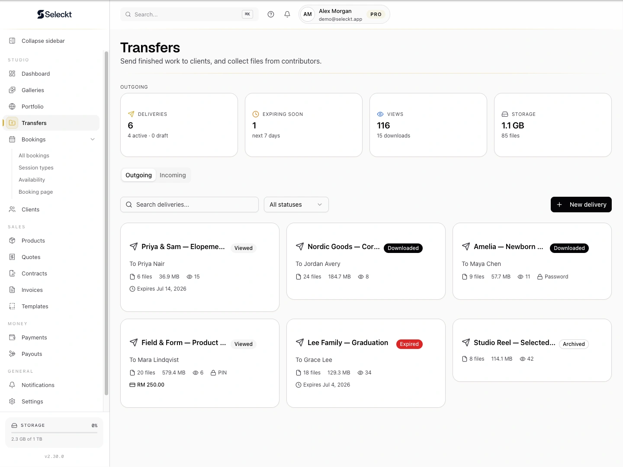
Task: Click the Invoices sidebar icon
Action: click(x=12, y=290)
